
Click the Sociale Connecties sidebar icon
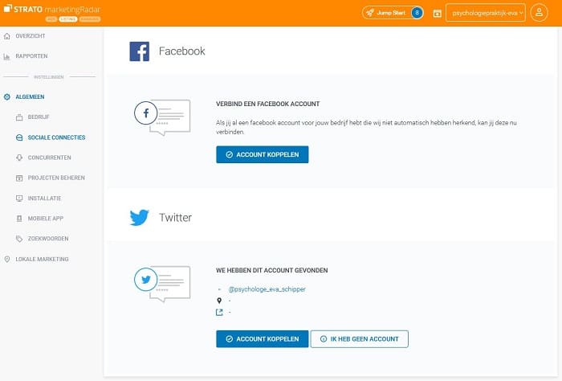pos(19,137)
